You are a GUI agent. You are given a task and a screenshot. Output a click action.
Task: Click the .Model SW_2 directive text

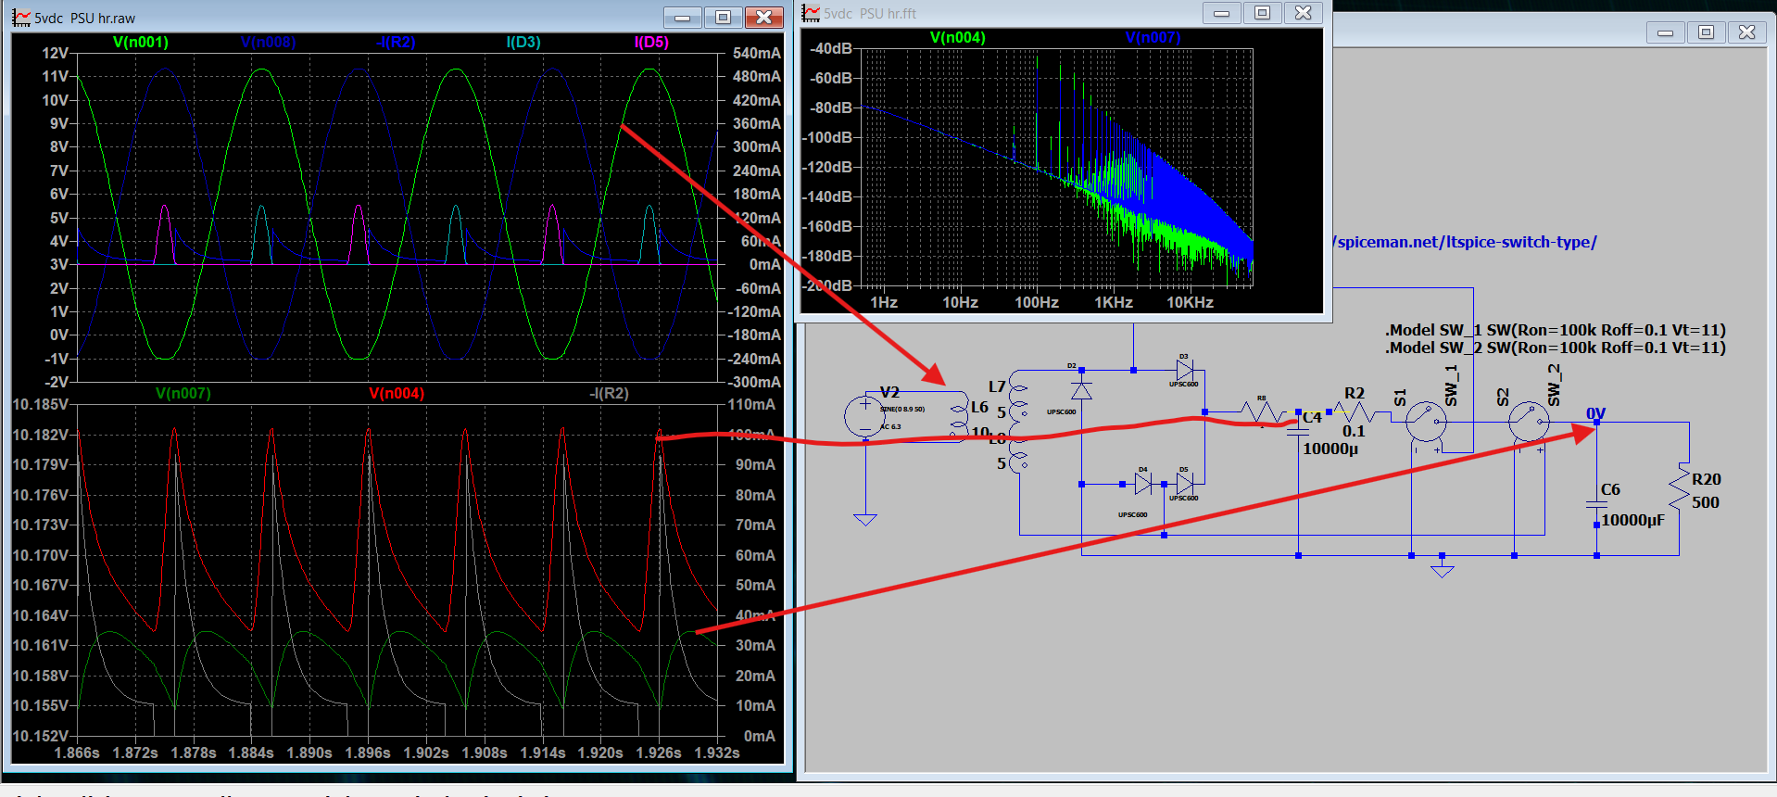tap(1556, 348)
